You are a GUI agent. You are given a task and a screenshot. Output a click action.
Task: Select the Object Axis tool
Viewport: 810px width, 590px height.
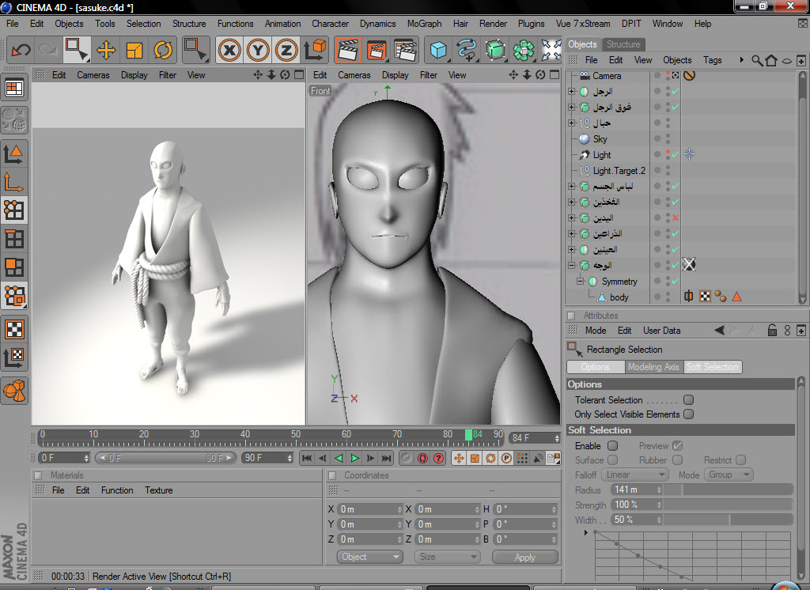coord(14,183)
